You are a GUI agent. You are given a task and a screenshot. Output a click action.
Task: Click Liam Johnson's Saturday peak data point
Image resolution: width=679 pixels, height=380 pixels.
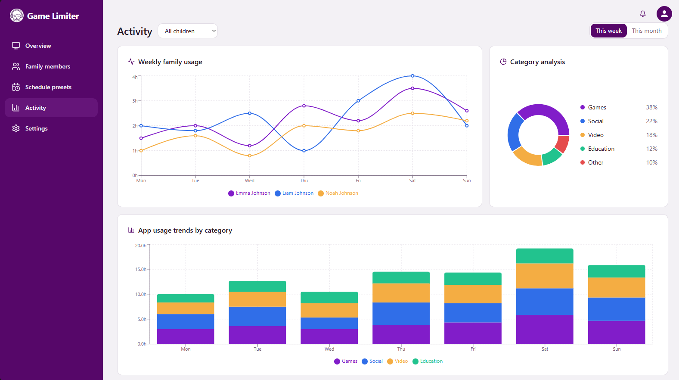tap(412, 76)
